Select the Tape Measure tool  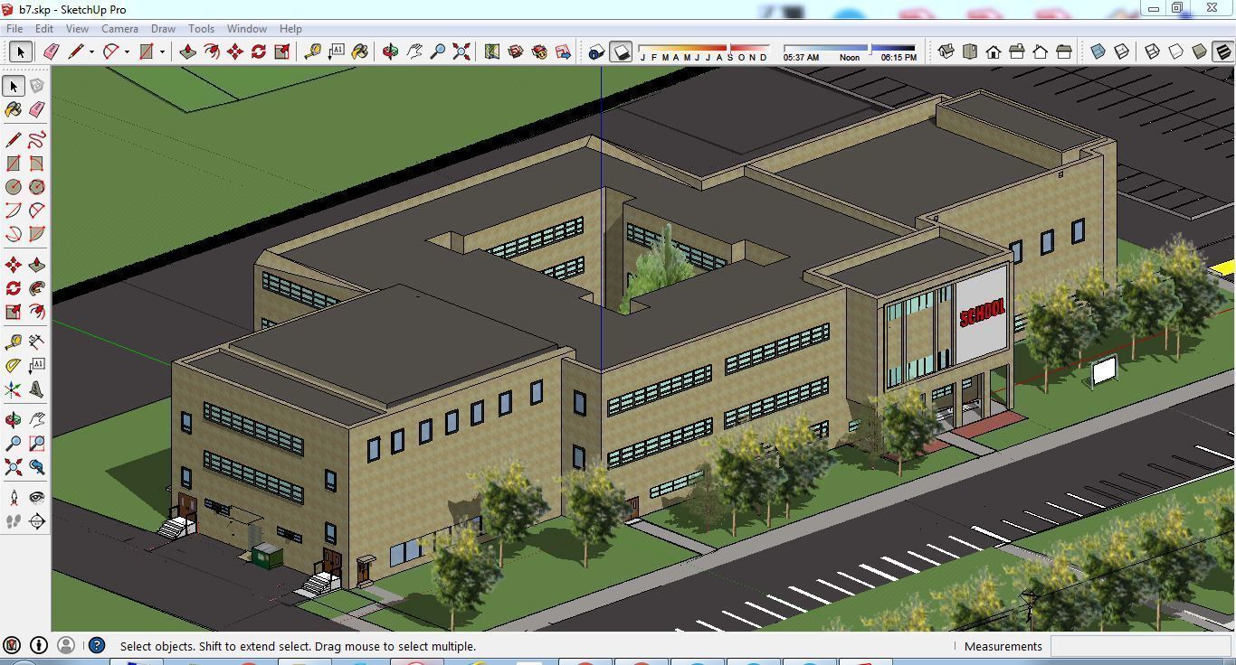pyautogui.click(x=312, y=52)
